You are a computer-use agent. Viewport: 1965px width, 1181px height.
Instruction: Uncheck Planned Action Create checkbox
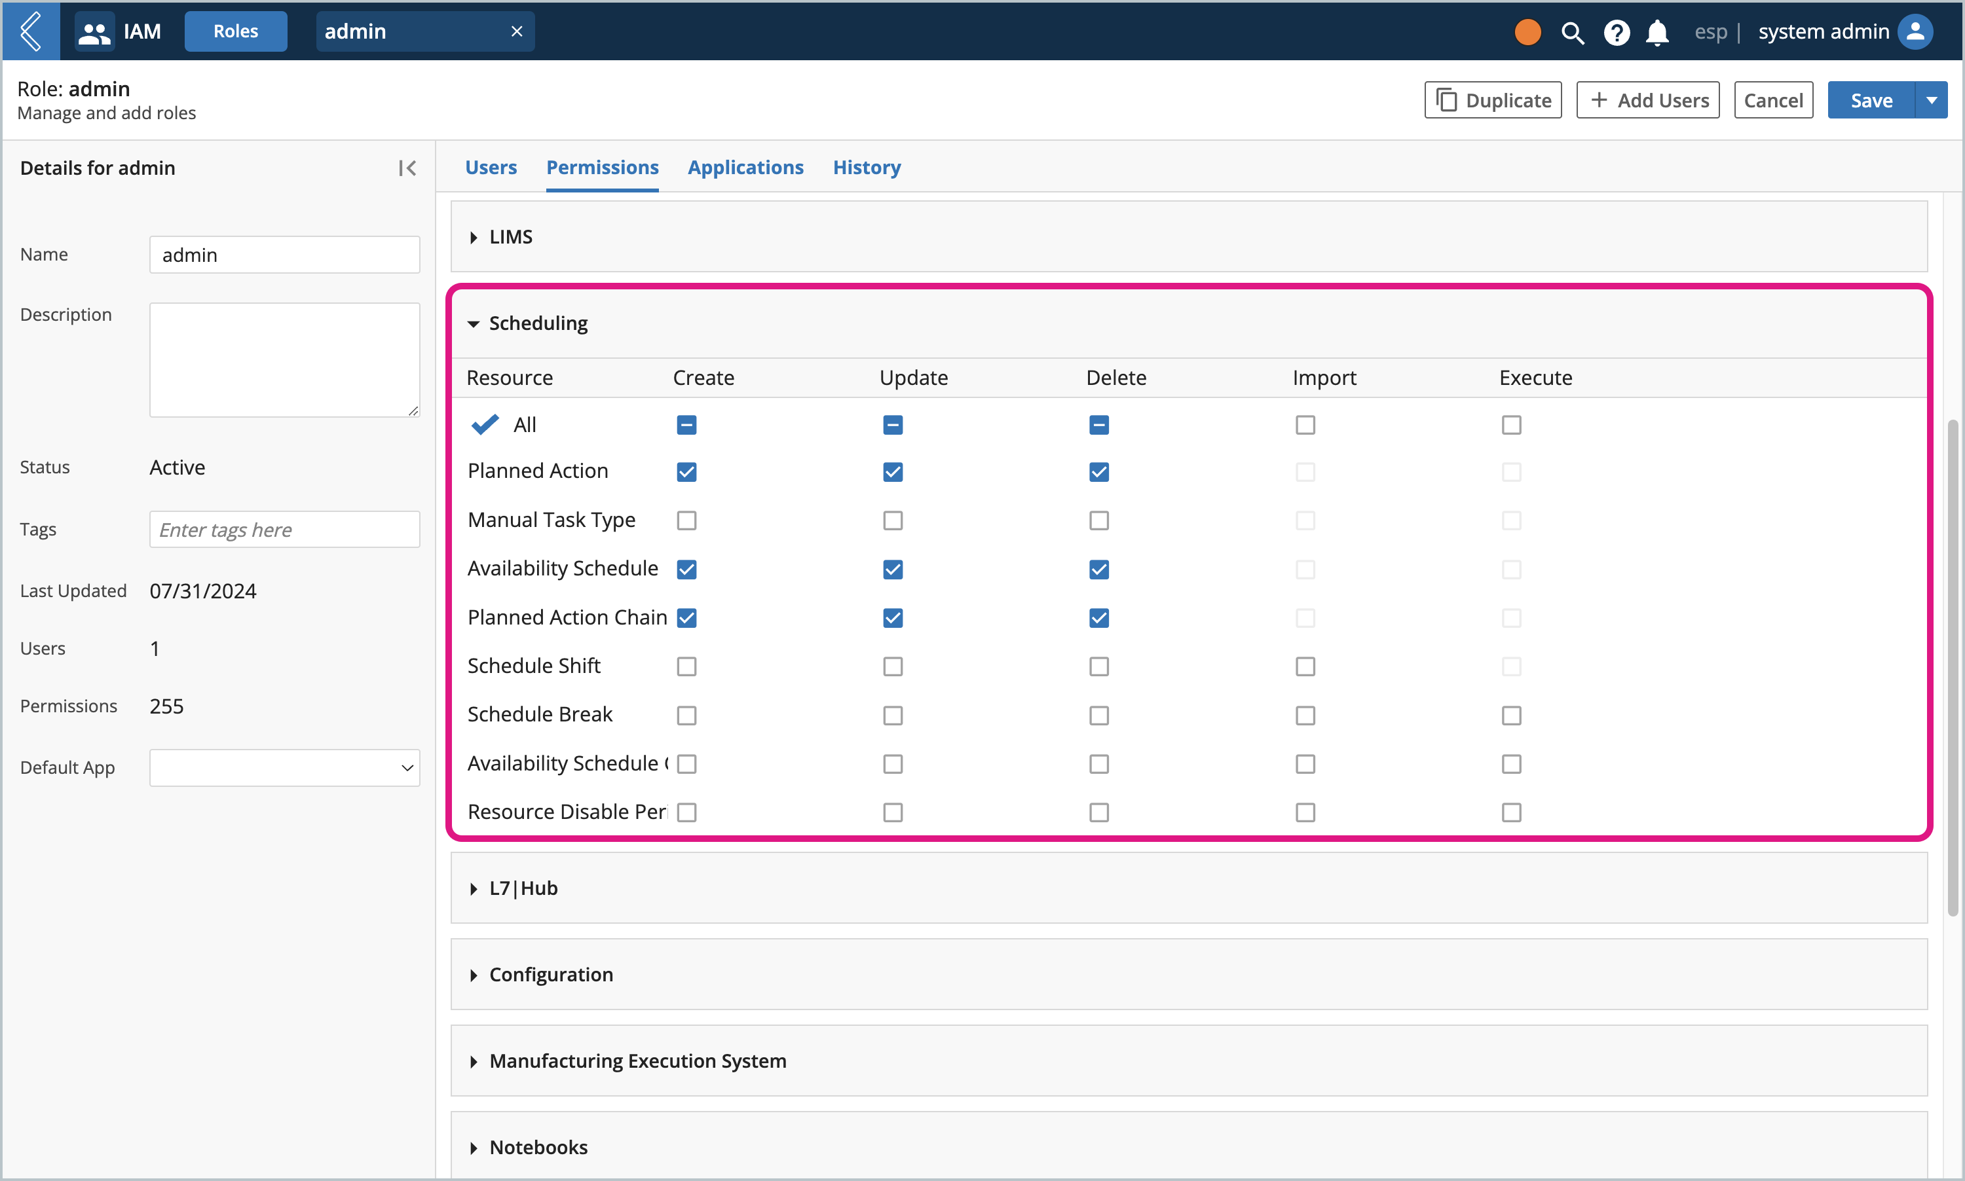click(686, 472)
